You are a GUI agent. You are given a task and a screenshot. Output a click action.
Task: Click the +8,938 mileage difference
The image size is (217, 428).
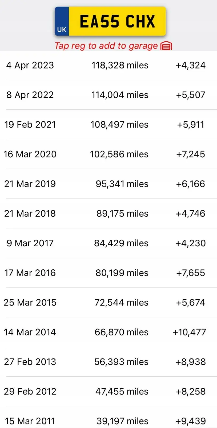click(x=191, y=362)
